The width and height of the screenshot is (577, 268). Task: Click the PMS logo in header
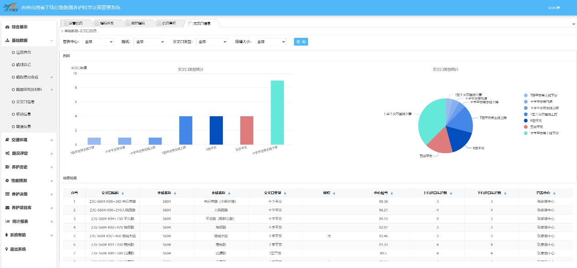[x=11, y=8]
